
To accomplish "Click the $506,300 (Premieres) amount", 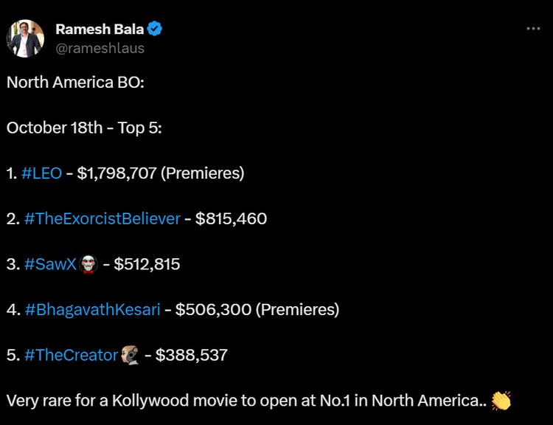I will [x=257, y=309].
